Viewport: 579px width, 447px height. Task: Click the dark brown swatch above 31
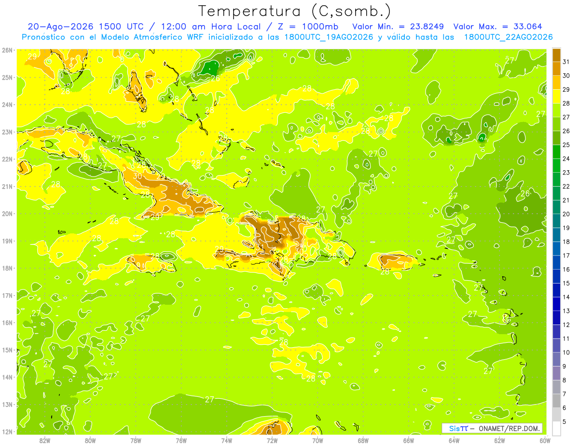click(x=556, y=54)
